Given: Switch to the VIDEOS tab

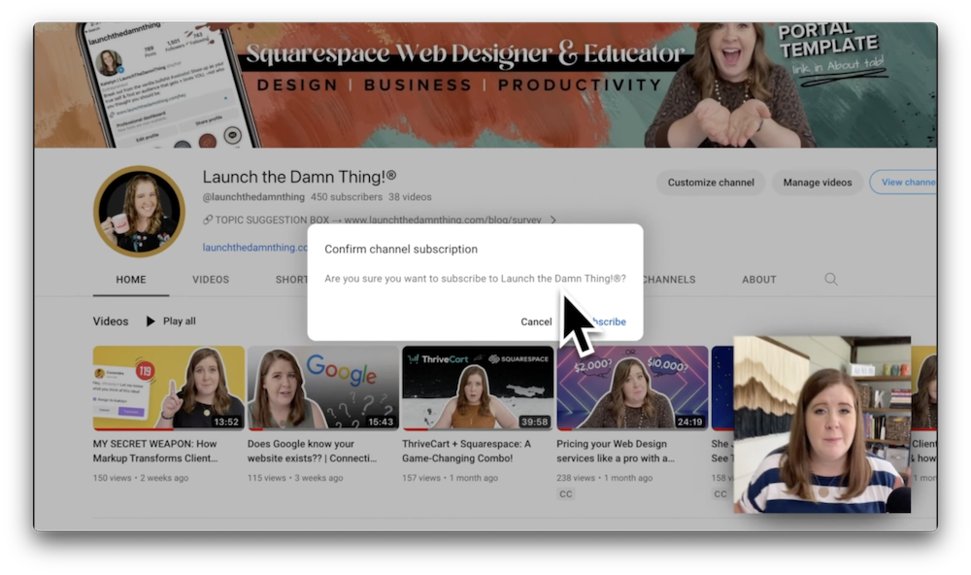Looking at the screenshot, I should tap(211, 280).
